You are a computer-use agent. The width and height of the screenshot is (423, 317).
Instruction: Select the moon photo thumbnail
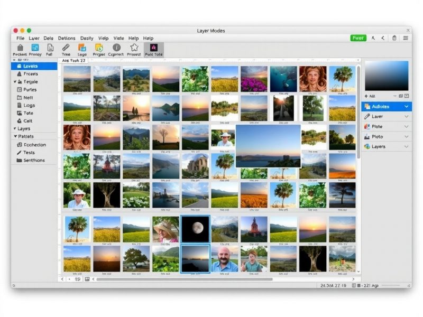(196, 229)
